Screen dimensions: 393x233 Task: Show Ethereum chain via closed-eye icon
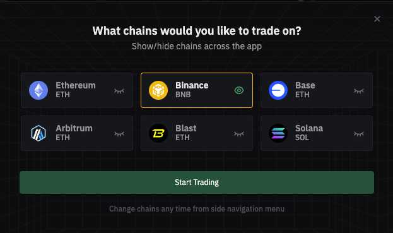pyautogui.click(x=119, y=91)
